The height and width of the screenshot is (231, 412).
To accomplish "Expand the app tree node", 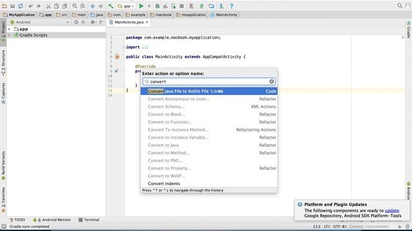I will [10, 29].
